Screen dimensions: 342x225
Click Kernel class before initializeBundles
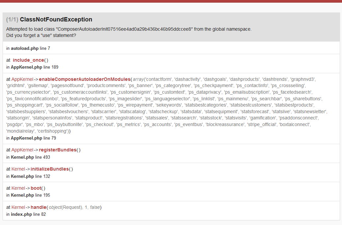[x=18, y=169]
